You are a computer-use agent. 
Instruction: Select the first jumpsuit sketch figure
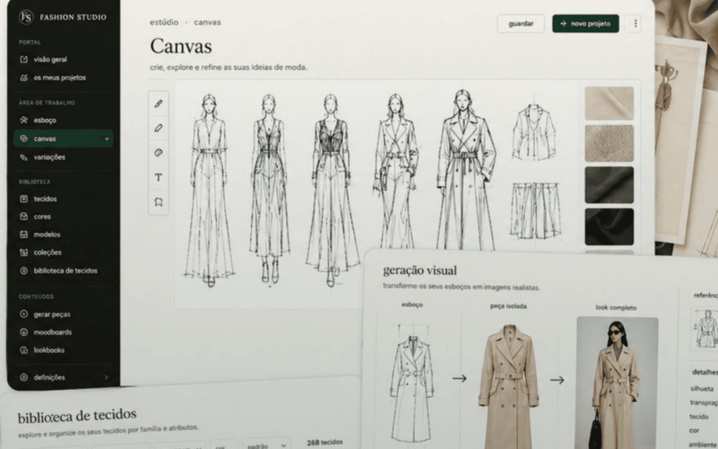coord(209,191)
